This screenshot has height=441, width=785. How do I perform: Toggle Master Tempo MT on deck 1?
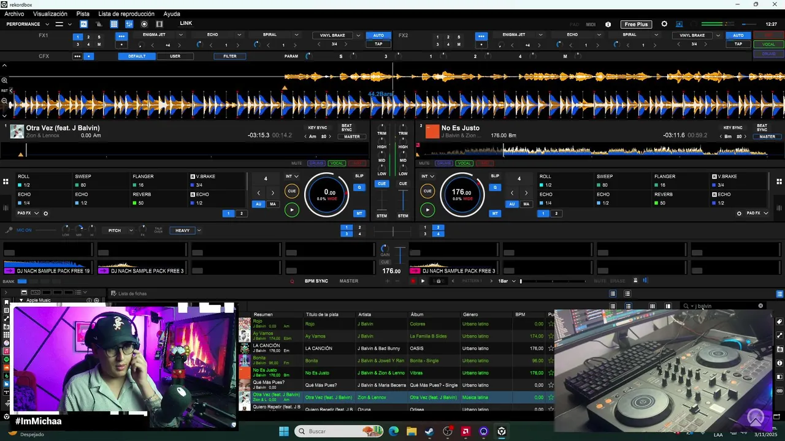tap(359, 213)
